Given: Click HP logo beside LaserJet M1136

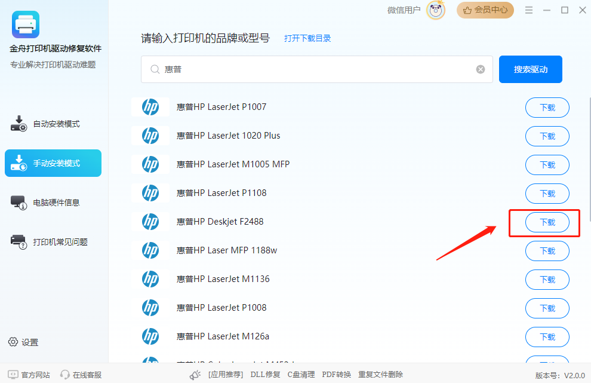Looking at the screenshot, I should pos(150,279).
